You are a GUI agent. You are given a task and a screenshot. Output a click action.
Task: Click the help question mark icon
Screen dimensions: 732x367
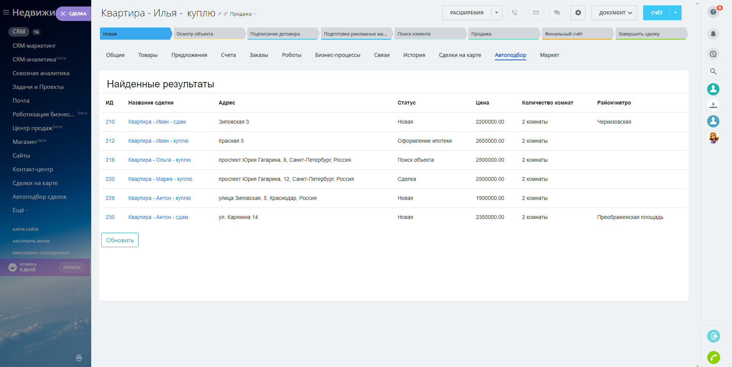pos(713,12)
